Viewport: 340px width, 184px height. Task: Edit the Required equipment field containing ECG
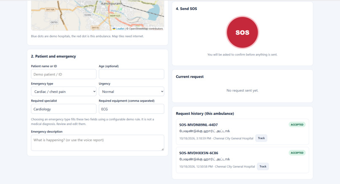(x=132, y=109)
